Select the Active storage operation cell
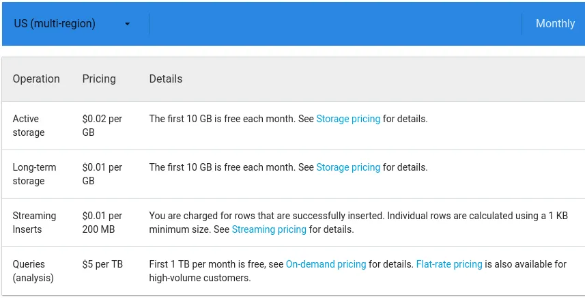The width and height of the screenshot is (585, 299). (x=29, y=126)
